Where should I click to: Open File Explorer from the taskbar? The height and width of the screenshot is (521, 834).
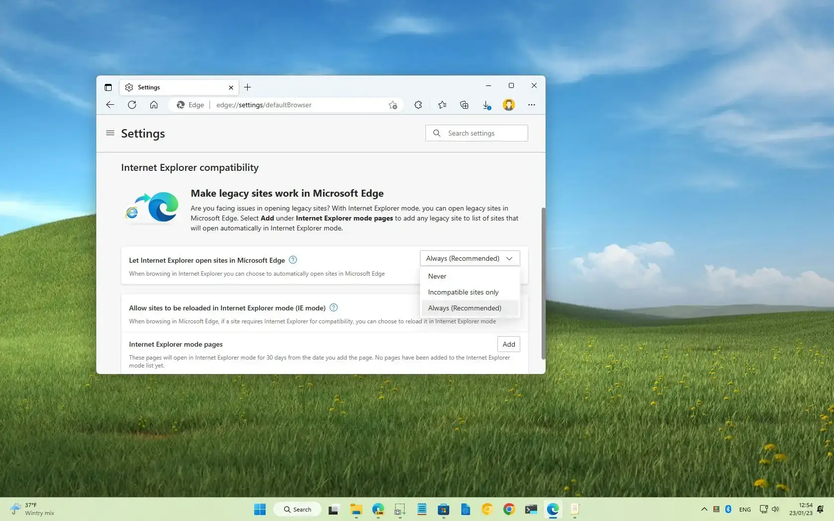tap(356, 509)
